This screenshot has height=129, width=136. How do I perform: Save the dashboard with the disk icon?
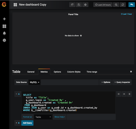pyautogui.click(x=79, y=5)
